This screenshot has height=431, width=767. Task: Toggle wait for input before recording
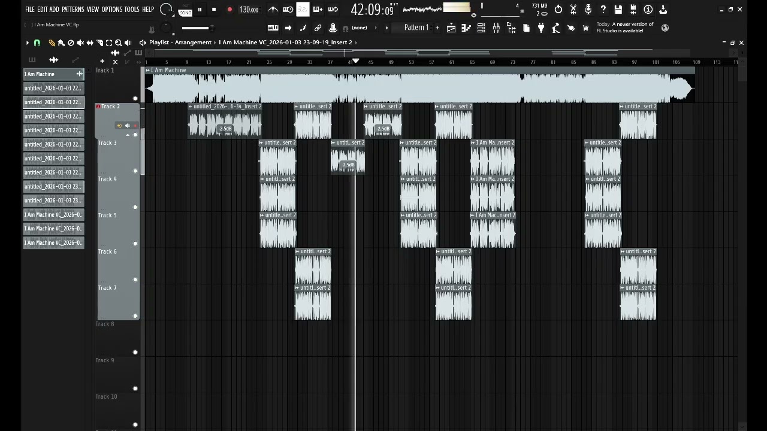[288, 10]
